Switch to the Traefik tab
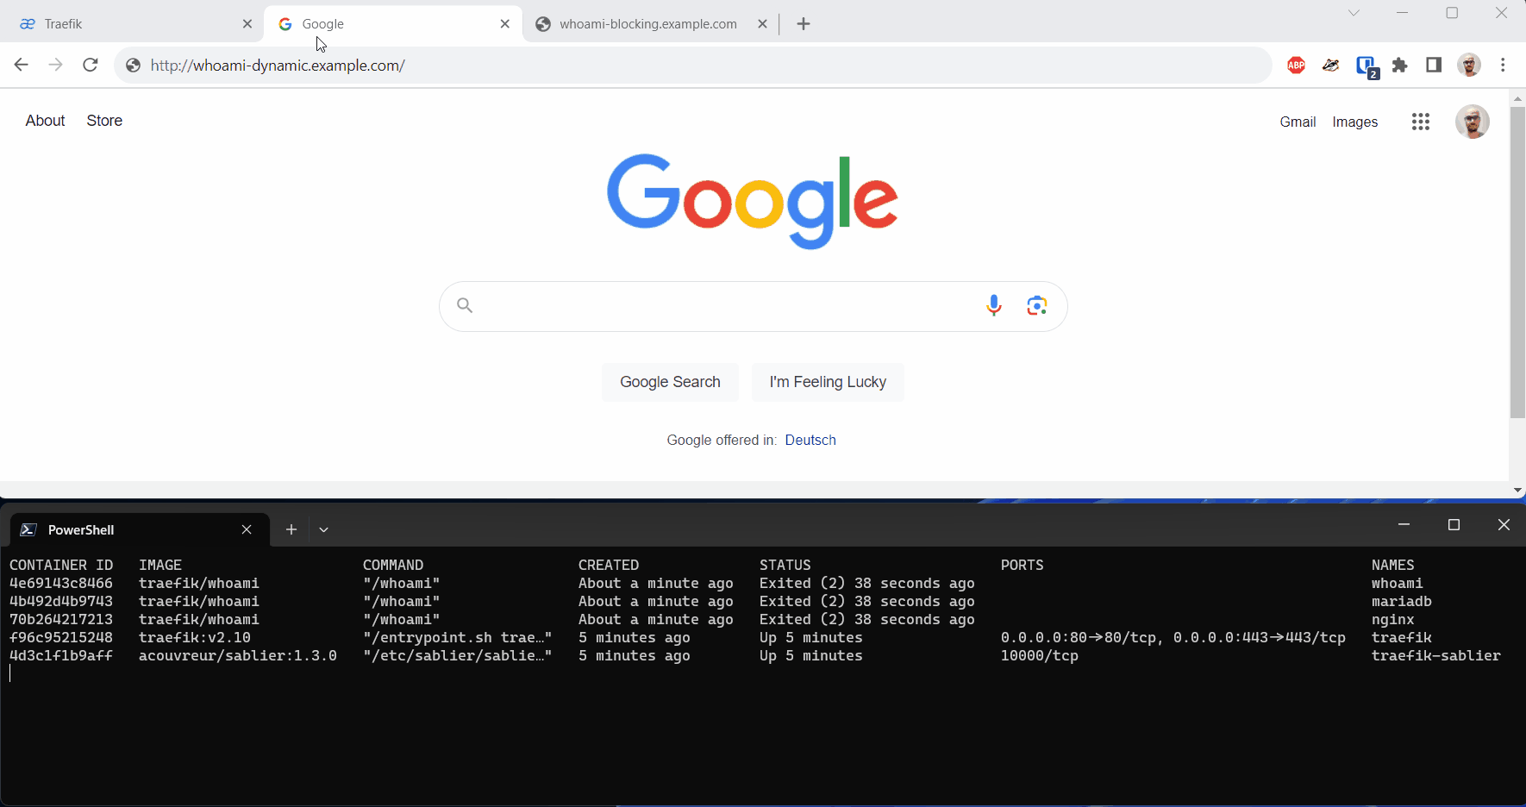The height and width of the screenshot is (807, 1526). [135, 24]
